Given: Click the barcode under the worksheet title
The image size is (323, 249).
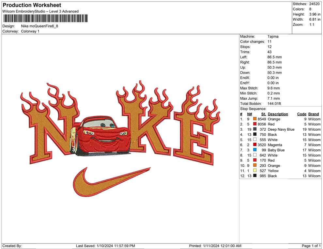Looking at the screenshot, I should coord(45,18).
